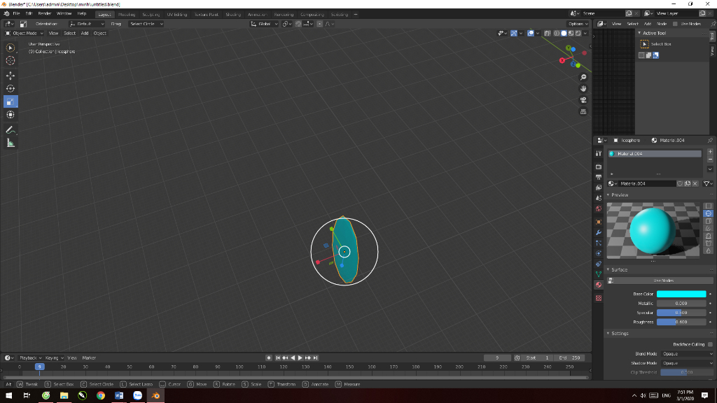Viewport: 717px width, 403px height.
Task: Open the View Layer properties tab
Action: [x=599, y=188]
